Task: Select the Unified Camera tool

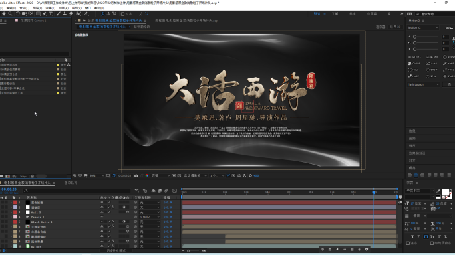Action: pyautogui.click(x=24, y=14)
